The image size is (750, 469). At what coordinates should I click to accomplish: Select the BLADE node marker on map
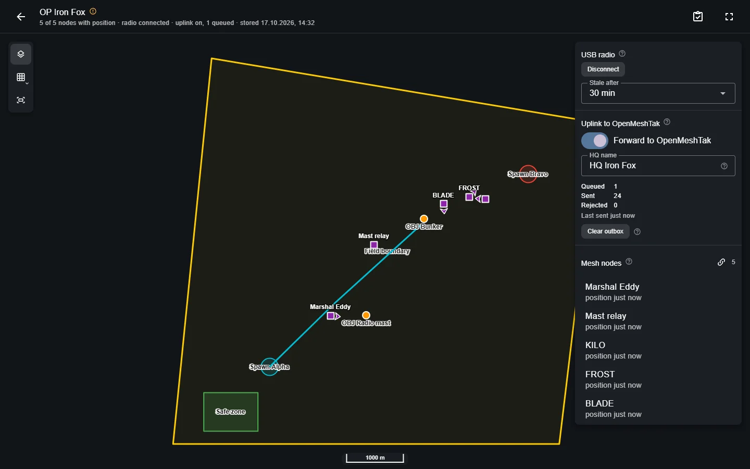[444, 204]
